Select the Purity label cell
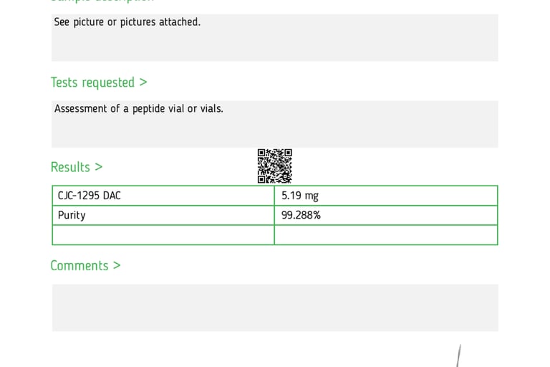Screen dimensions: 550x367 point(163,215)
